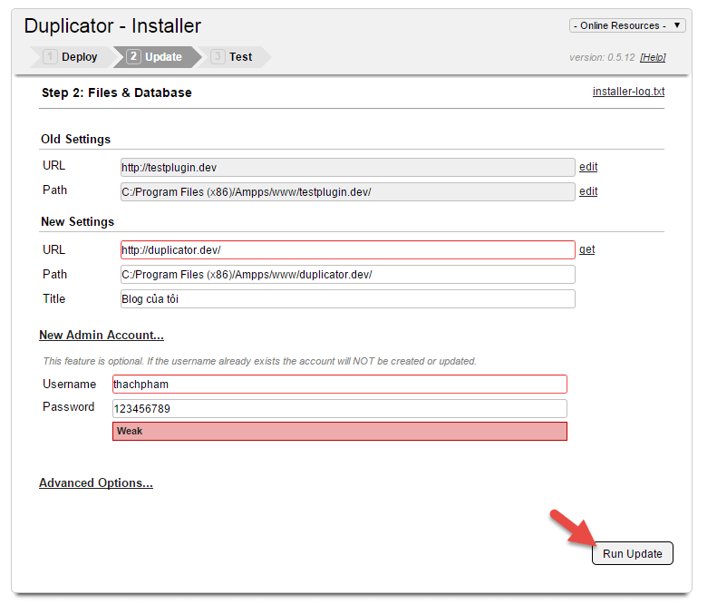Click the Username field thachpham
Screen dimensions: 717x604
[x=340, y=384]
